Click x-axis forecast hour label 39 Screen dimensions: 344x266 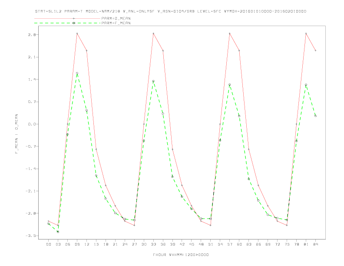point(172,244)
